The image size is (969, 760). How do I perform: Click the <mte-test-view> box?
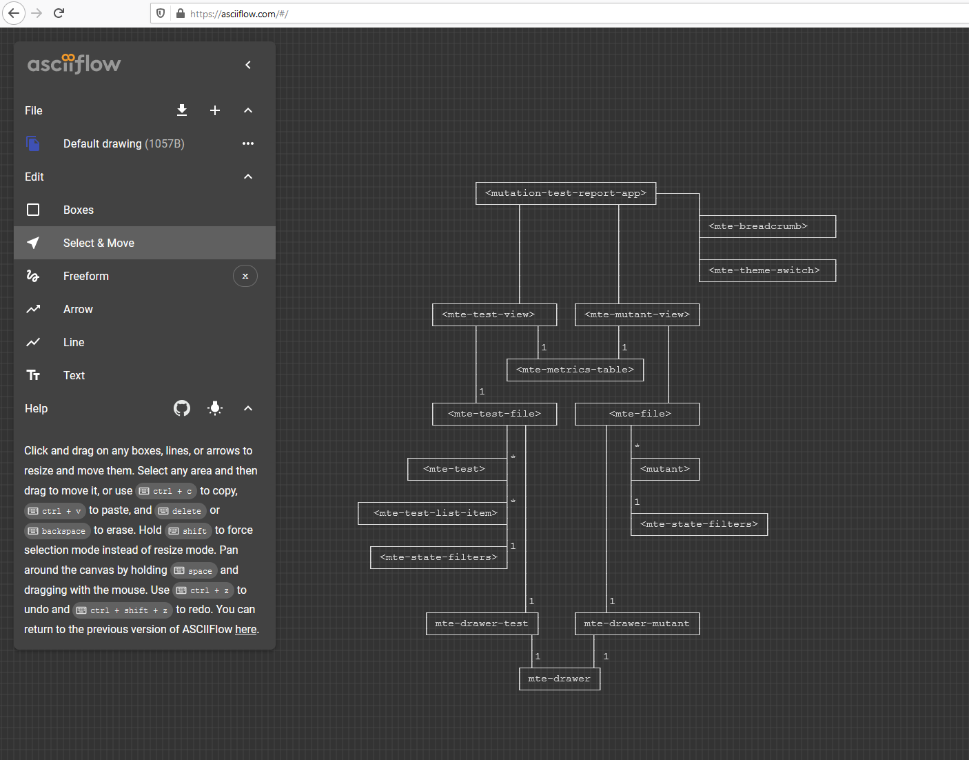(495, 314)
